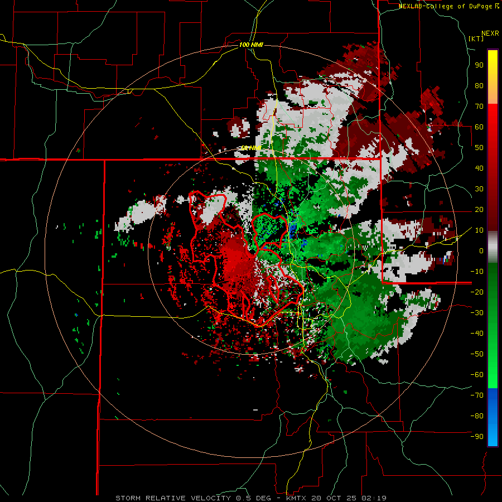Viewport: 502px width, 502px height.
Task: Click the -10 value on velocity scale
Action: [x=477, y=272]
